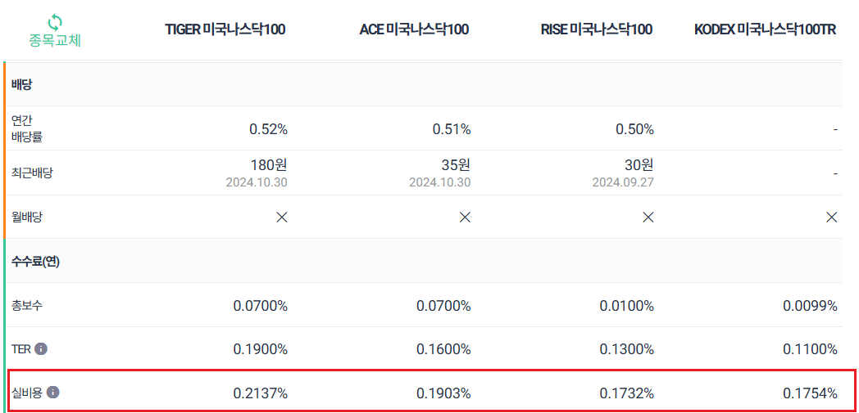Click the 30원 recent dividend value
Image resolution: width=859 pixels, height=413 pixels.
pyautogui.click(x=639, y=165)
